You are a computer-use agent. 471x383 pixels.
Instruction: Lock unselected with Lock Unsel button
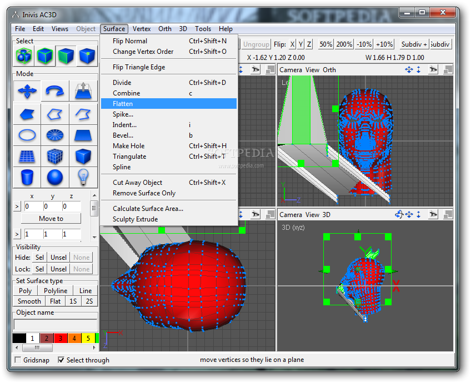[x=58, y=269]
